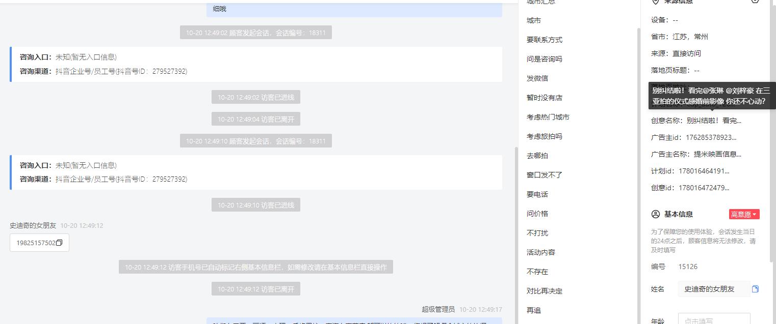Pick the 考虑热门城市 quick reply
Image resolution: width=776 pixels, height=324 pixels.
coord(548,117)
